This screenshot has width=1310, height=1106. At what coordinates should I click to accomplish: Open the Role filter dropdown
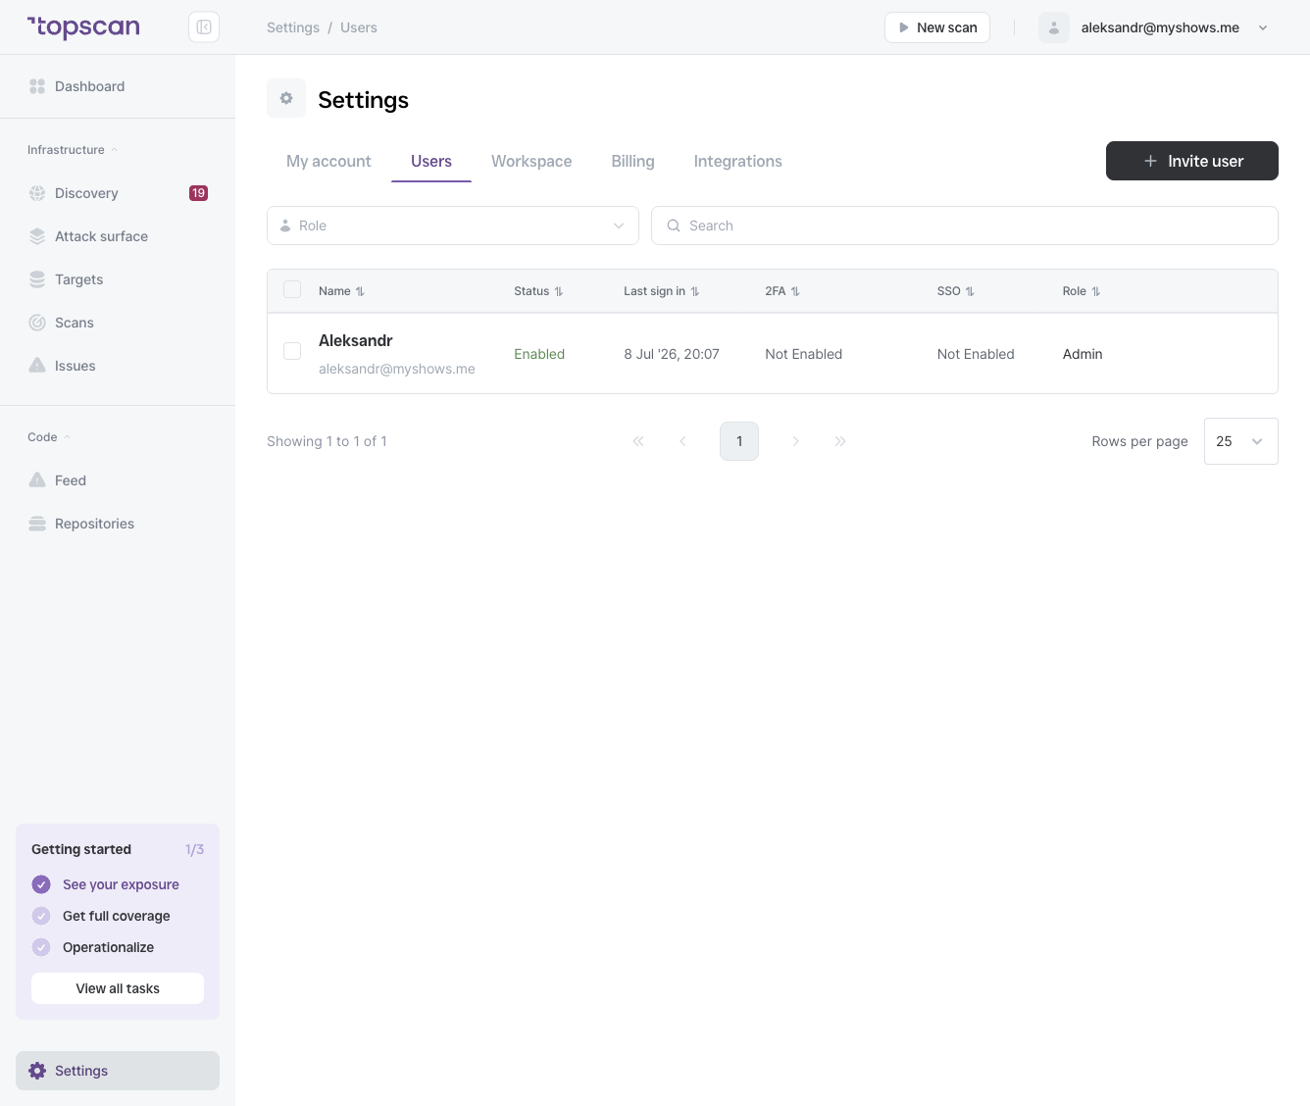click(x=453, y=226)
